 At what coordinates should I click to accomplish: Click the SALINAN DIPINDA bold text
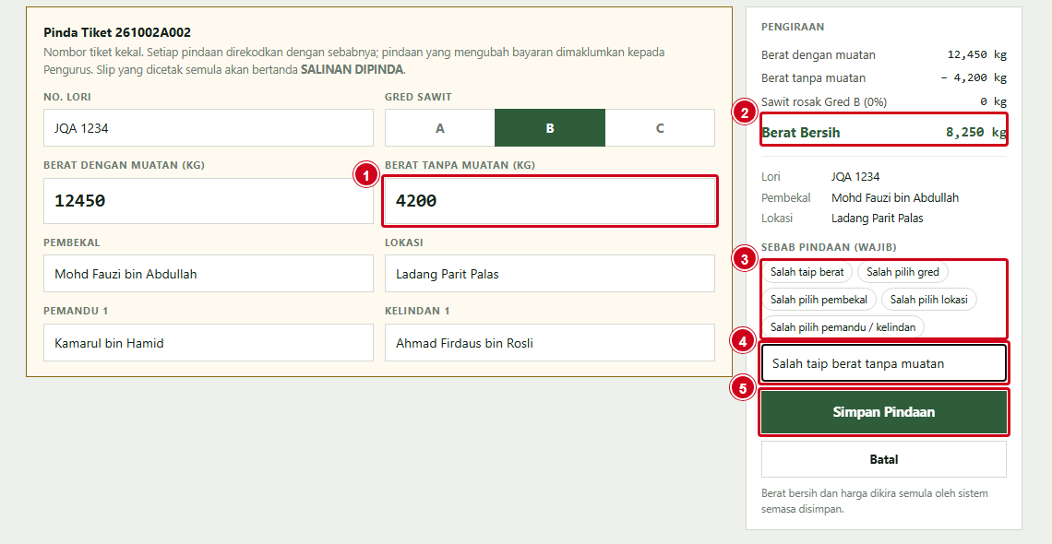tap(352, 70)
